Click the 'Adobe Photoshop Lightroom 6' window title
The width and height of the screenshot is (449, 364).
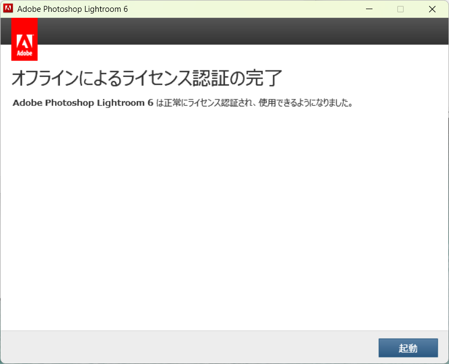point(72,9)
